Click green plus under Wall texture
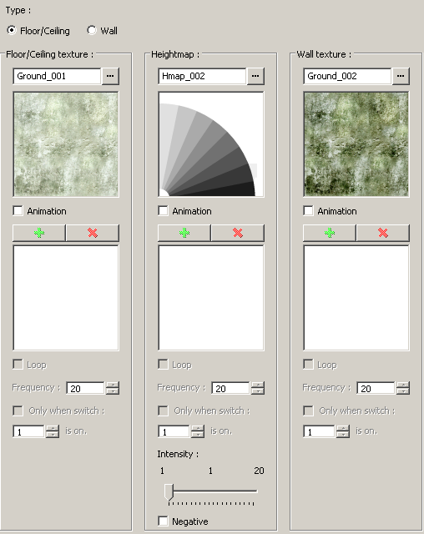 [330, 233]
